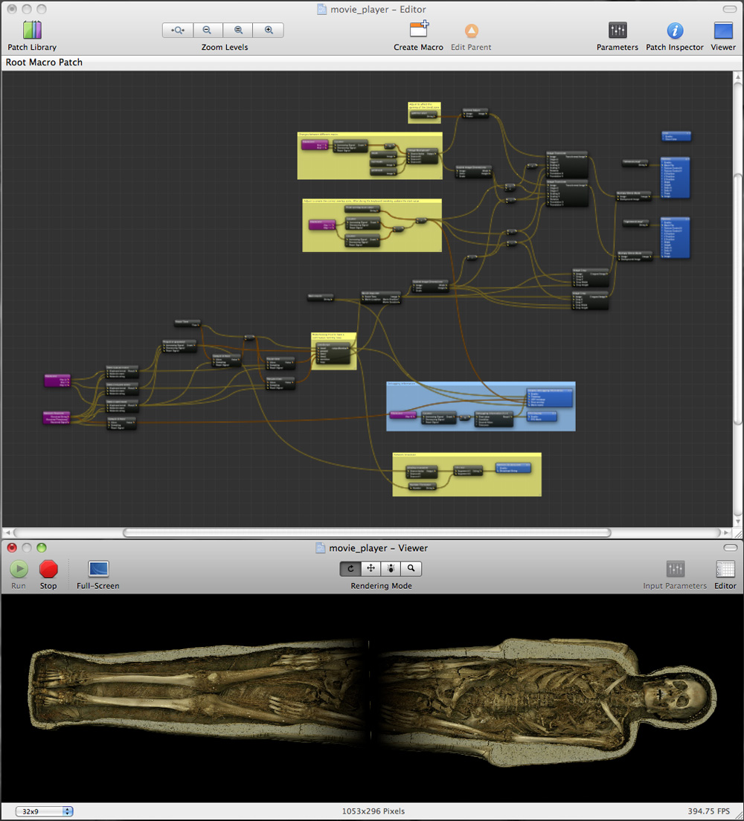
Task: Click the Editor vertical scrollbar thumb
Action: [738, 298]
